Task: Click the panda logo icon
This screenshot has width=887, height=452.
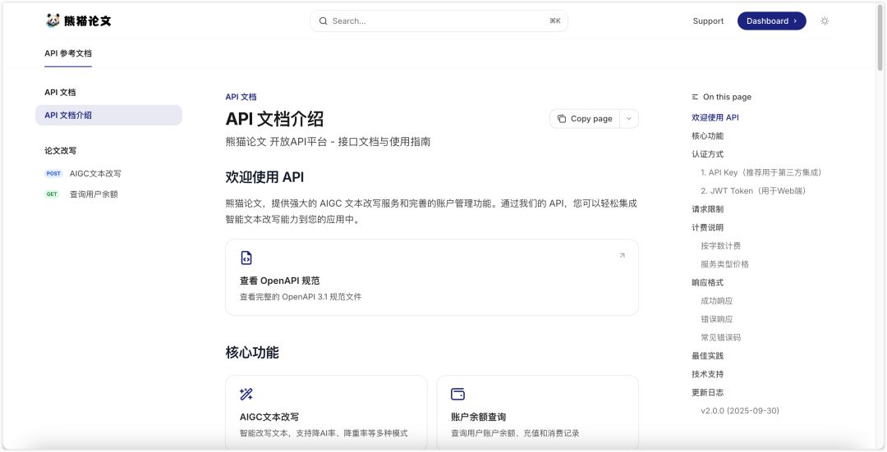Action: [53, 21]
